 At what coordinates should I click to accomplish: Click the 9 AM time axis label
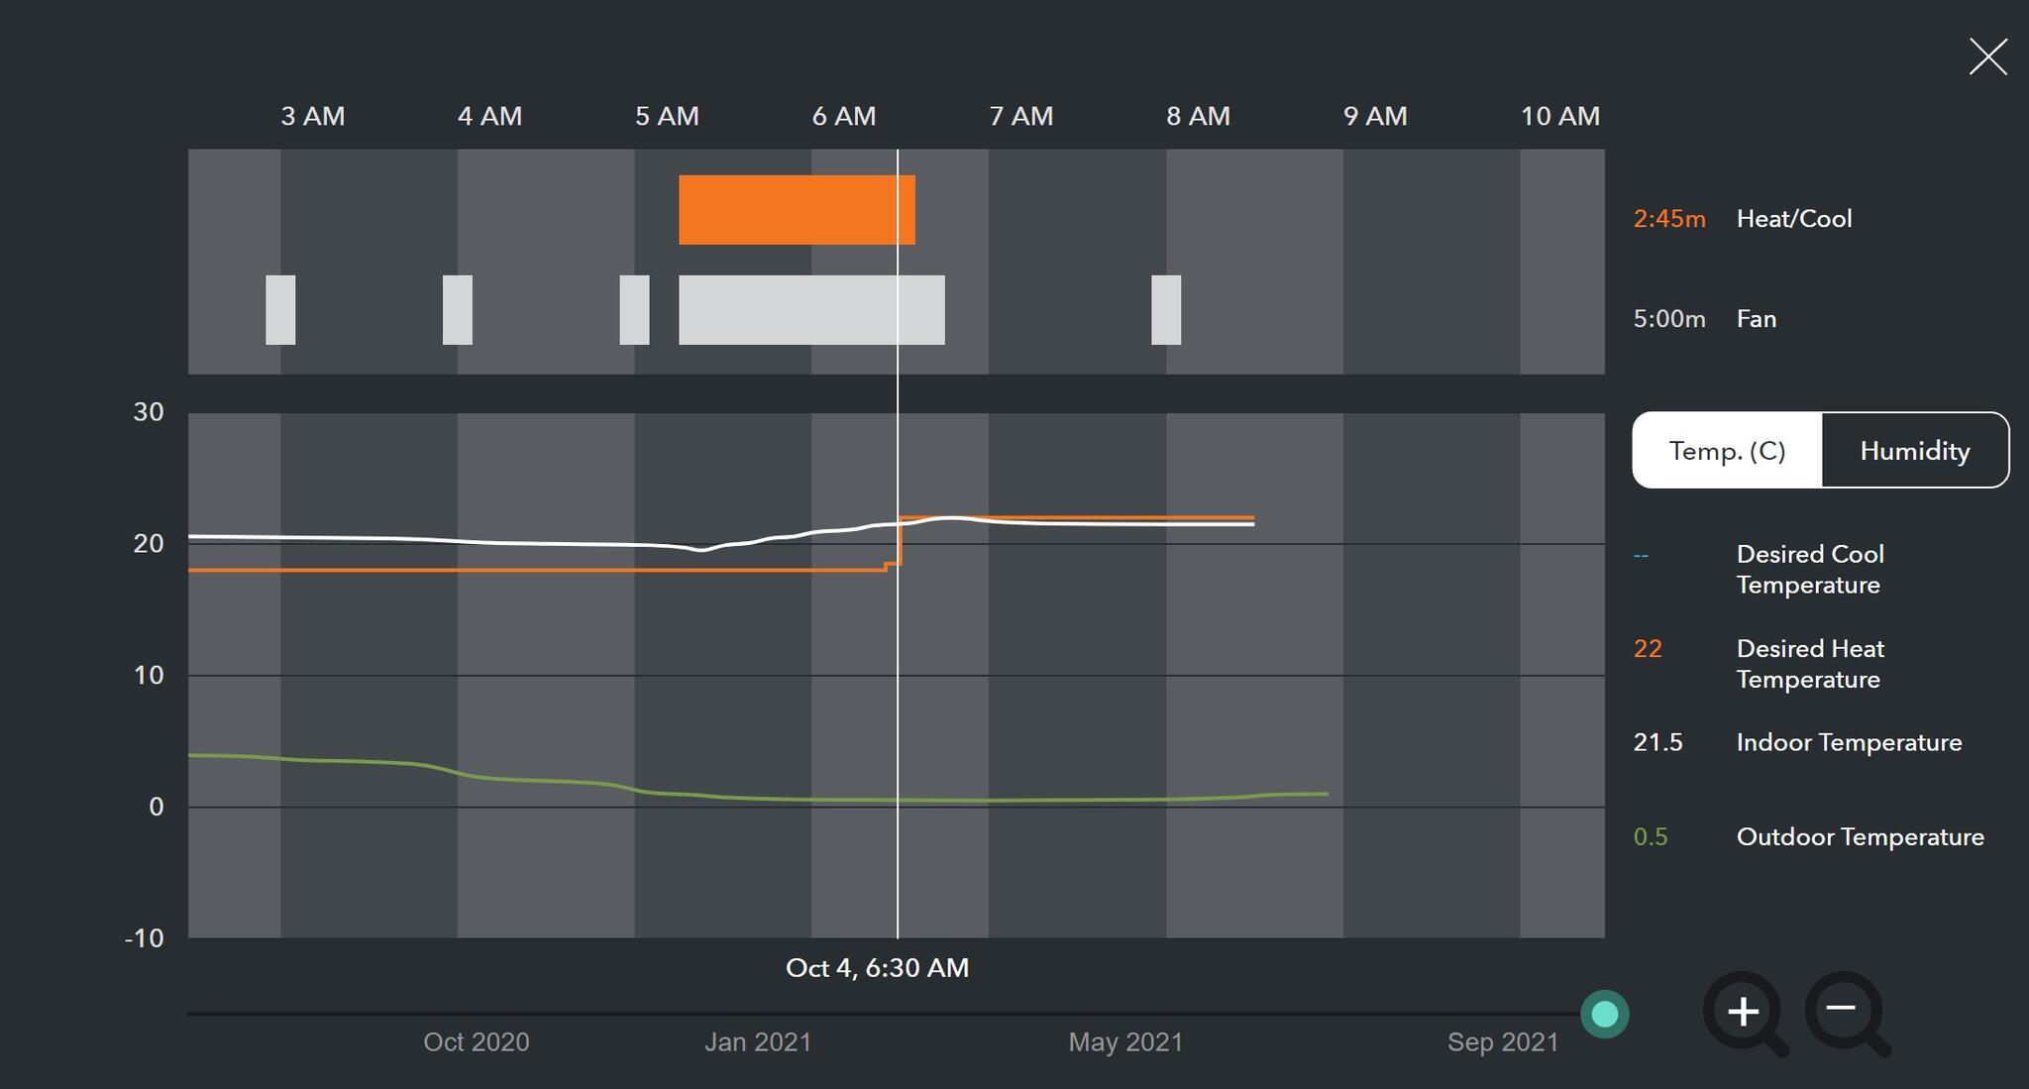[1375, 116]
